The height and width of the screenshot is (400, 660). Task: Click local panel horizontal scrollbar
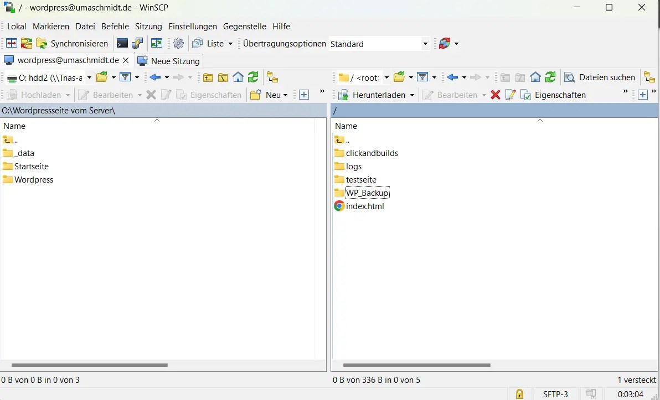90,365
